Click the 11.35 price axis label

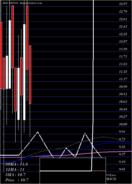coord(123,71)
